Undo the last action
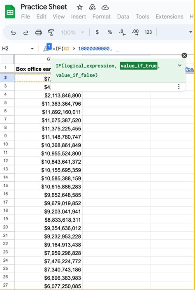 tap(13, 33)
